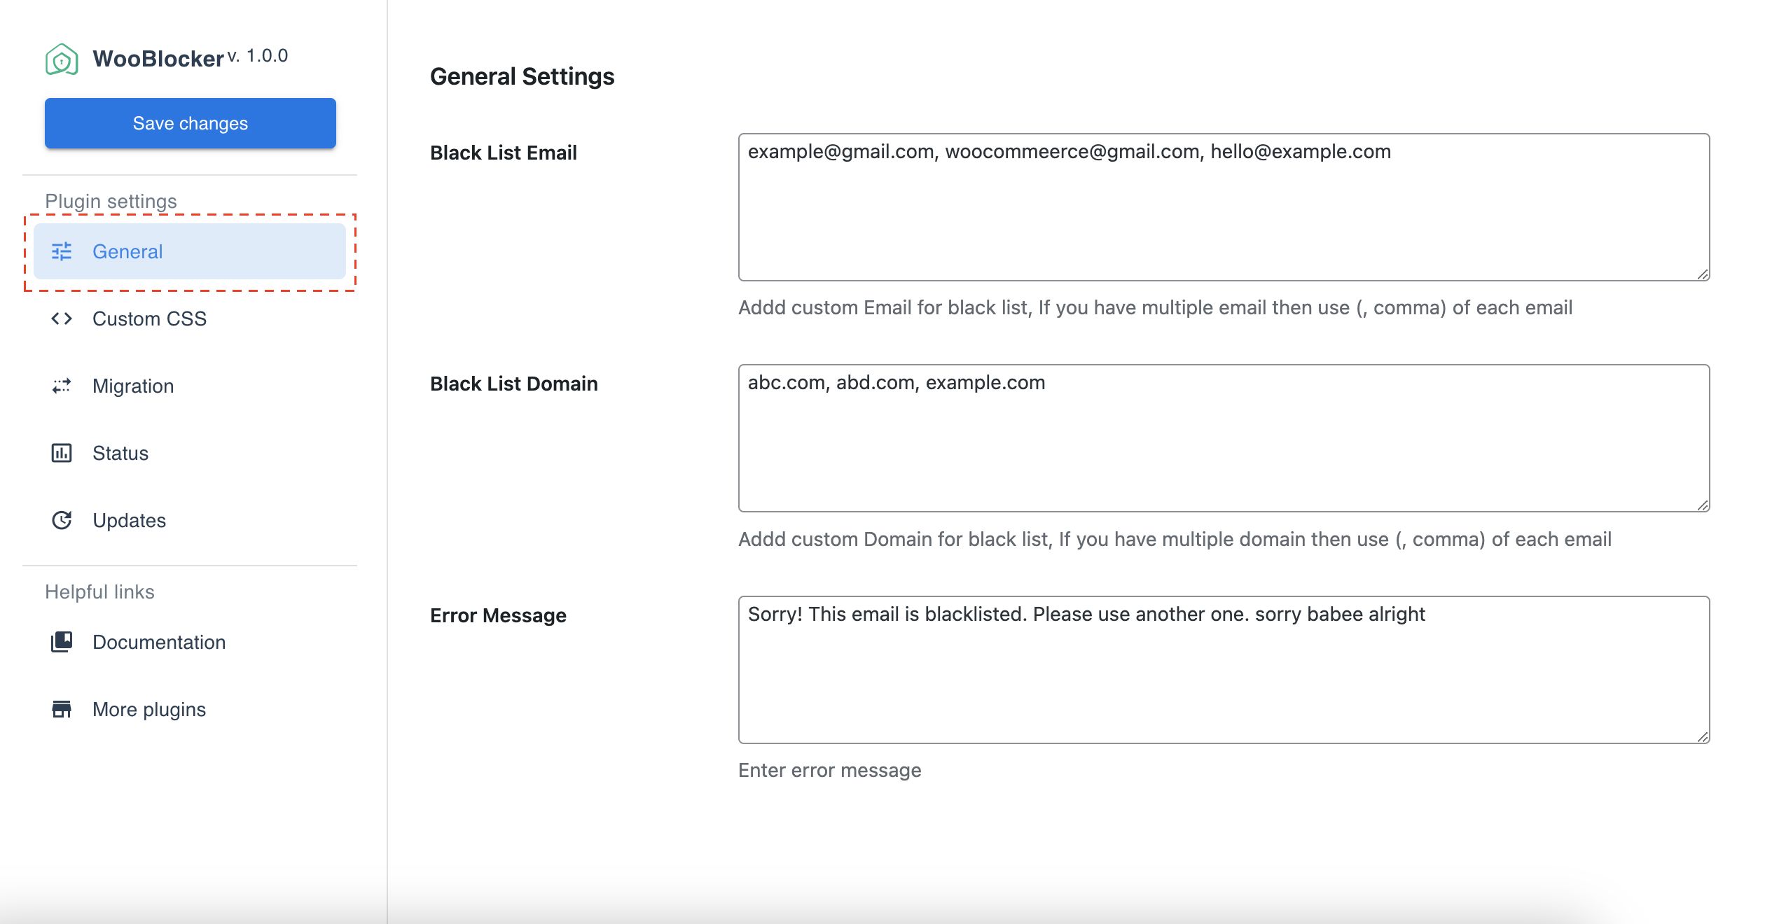The image size is (1765, 924).
Task: Open the Documentation helpful link
Action: 159,642
